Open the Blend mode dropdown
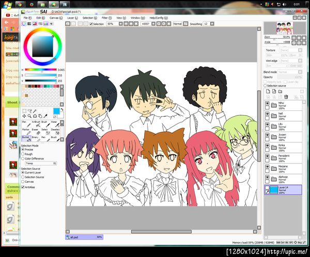The height and width of the screenshot is (257, 310). [300, 72]
